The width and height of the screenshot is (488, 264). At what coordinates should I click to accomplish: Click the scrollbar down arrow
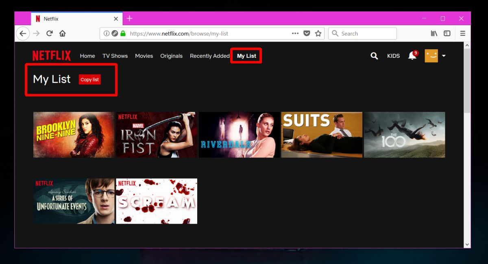point(467,244)
